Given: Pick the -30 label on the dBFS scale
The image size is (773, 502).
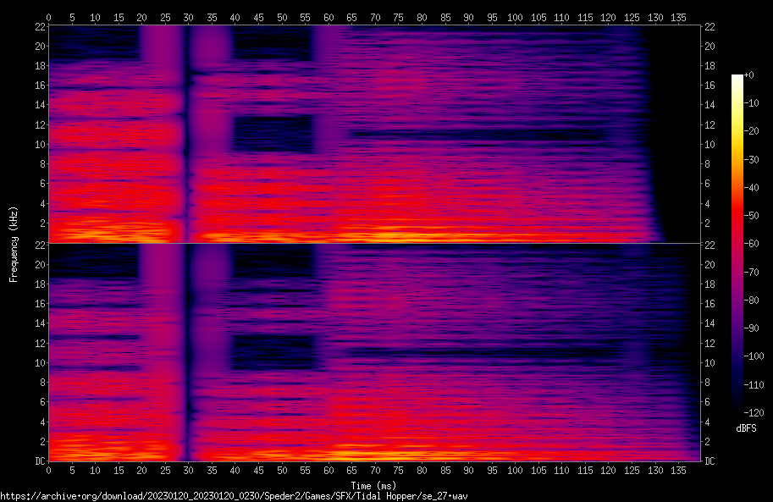Looking at the screenshot, I should point(752,160).
